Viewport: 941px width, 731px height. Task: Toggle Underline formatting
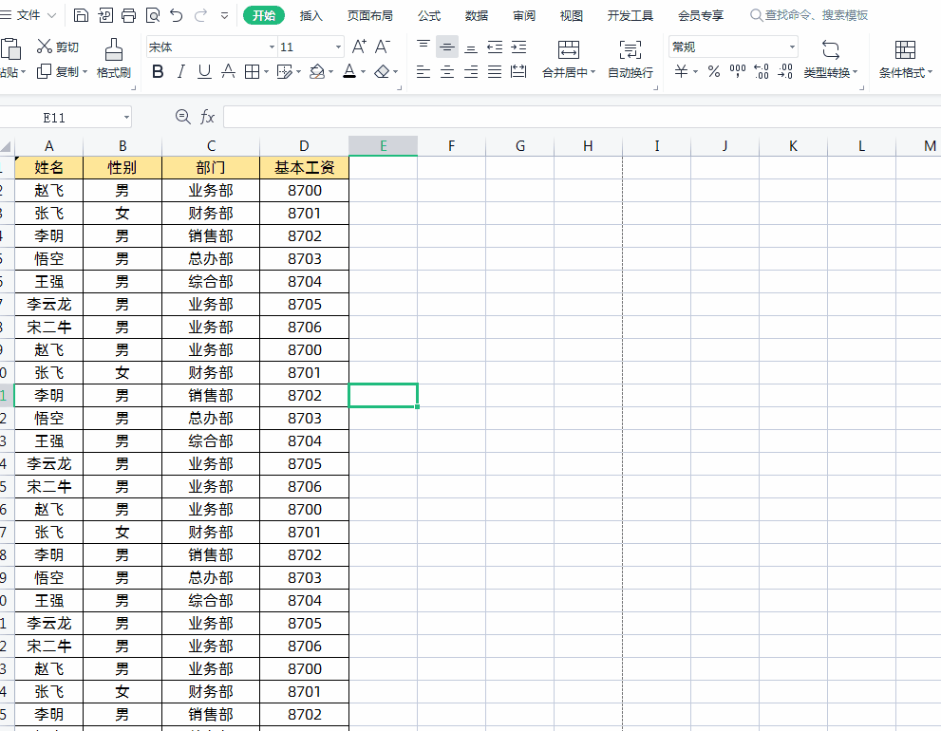point(204,71)
